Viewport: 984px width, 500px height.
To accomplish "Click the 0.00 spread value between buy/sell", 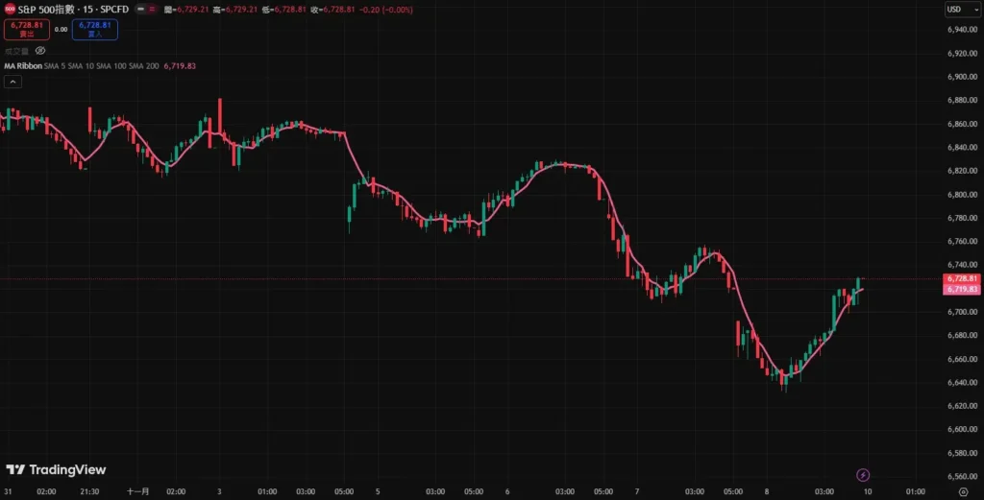I will pyautogui.click(x=61, y=30).
